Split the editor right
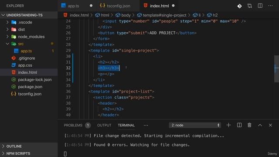279x157 pixels. [260, 6]
